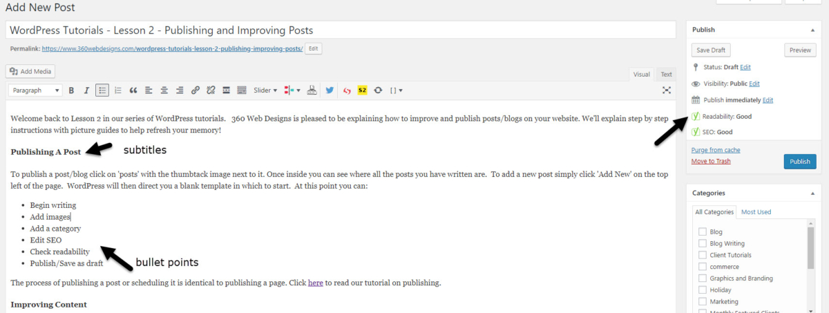Edit the Publish immediately schedule
829x313 pixels.
(x=768, y=100)
